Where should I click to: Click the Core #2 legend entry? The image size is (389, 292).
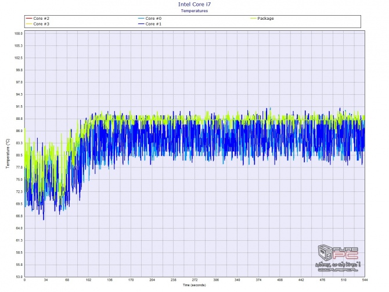coord(38,19)
